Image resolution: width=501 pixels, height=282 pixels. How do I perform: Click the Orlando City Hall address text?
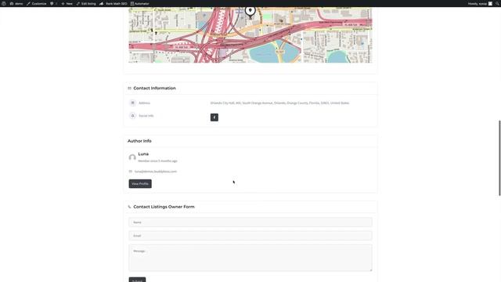(x=279, y=103)
